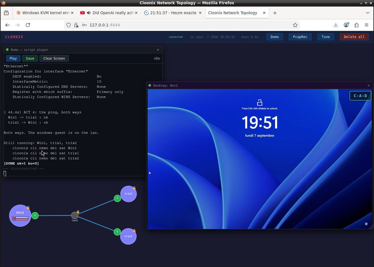This screenshot has height=267, width=374.
Task: Click the '[DONE ok=1 ko=0]' line
Action: (x=21, y=163)
